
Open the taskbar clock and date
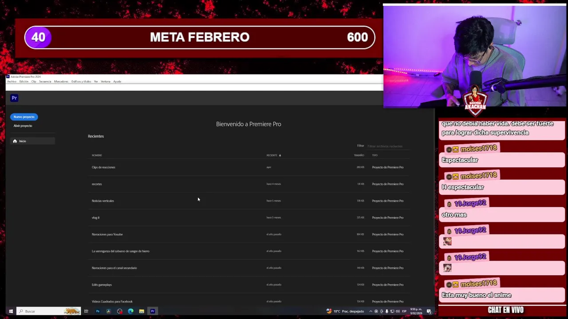point(416,311)
